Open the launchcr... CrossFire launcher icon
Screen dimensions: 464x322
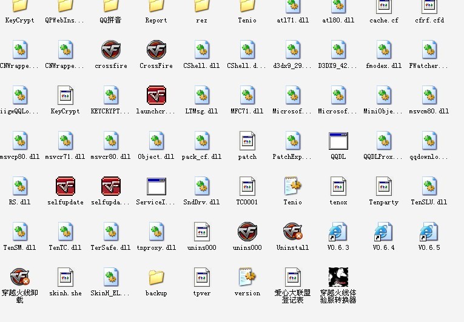[x=156, y=95]
